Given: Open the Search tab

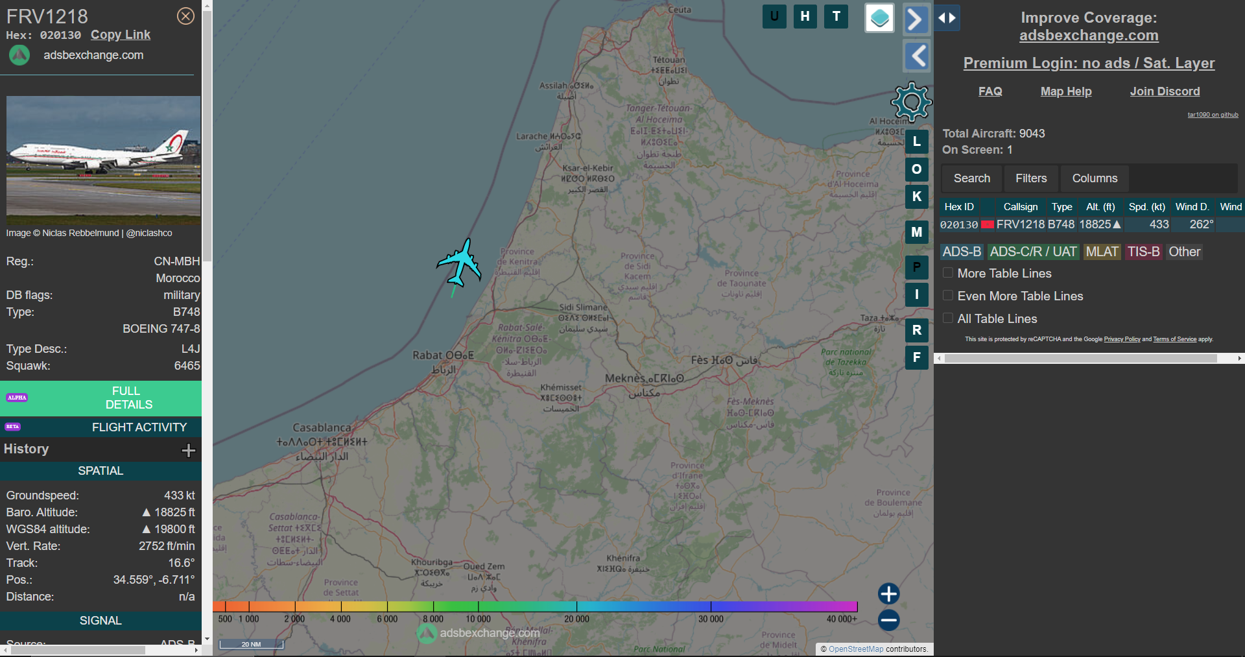Looking at the screenshot, I should (971, 178).
